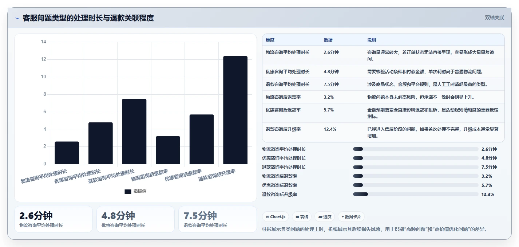The height and width of the screenshot is (247, 519).
Task: Click the 说明 column header in the table
Action: tap(372, 40)
